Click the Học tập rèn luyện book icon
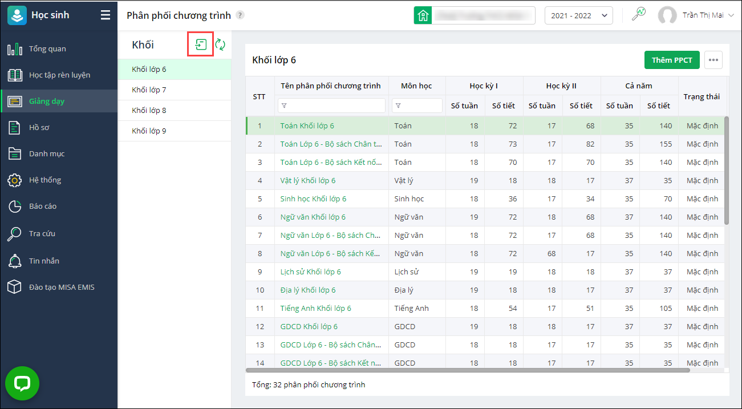 [x=15, y=75]
